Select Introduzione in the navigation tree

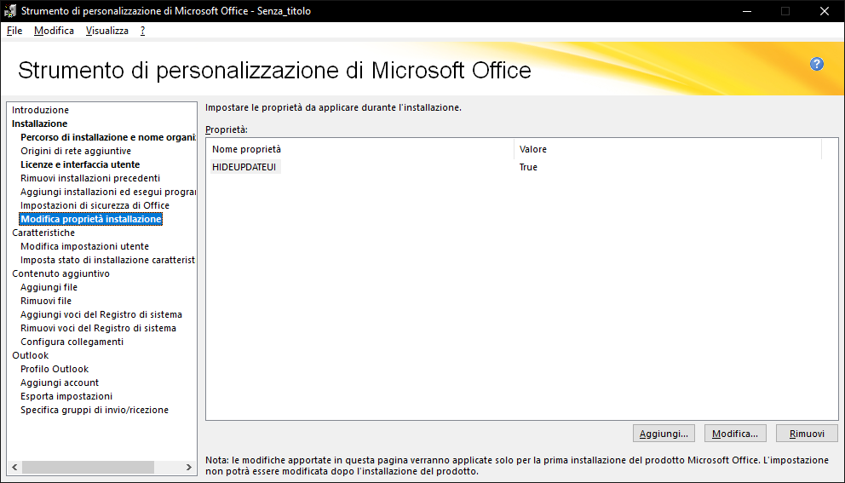[40, 110]
